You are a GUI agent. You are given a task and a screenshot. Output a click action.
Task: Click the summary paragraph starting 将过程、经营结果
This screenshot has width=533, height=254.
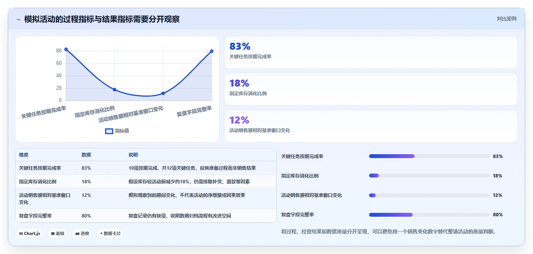tap(388, 231)
